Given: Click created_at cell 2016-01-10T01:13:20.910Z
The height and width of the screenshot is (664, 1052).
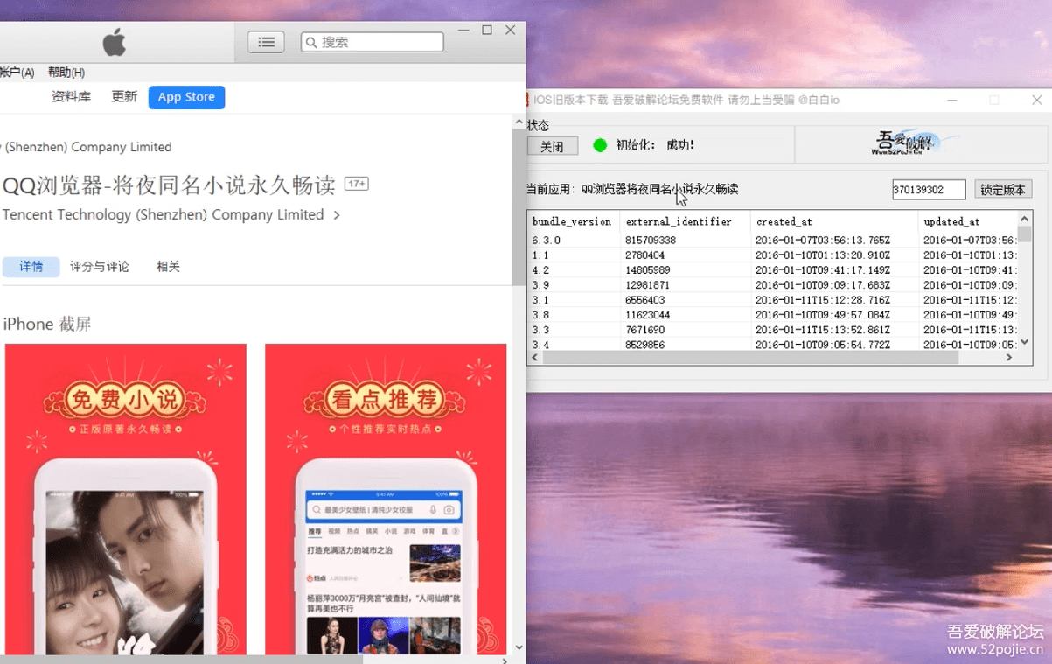Looking at the screenshot, I should coord(823,255).
